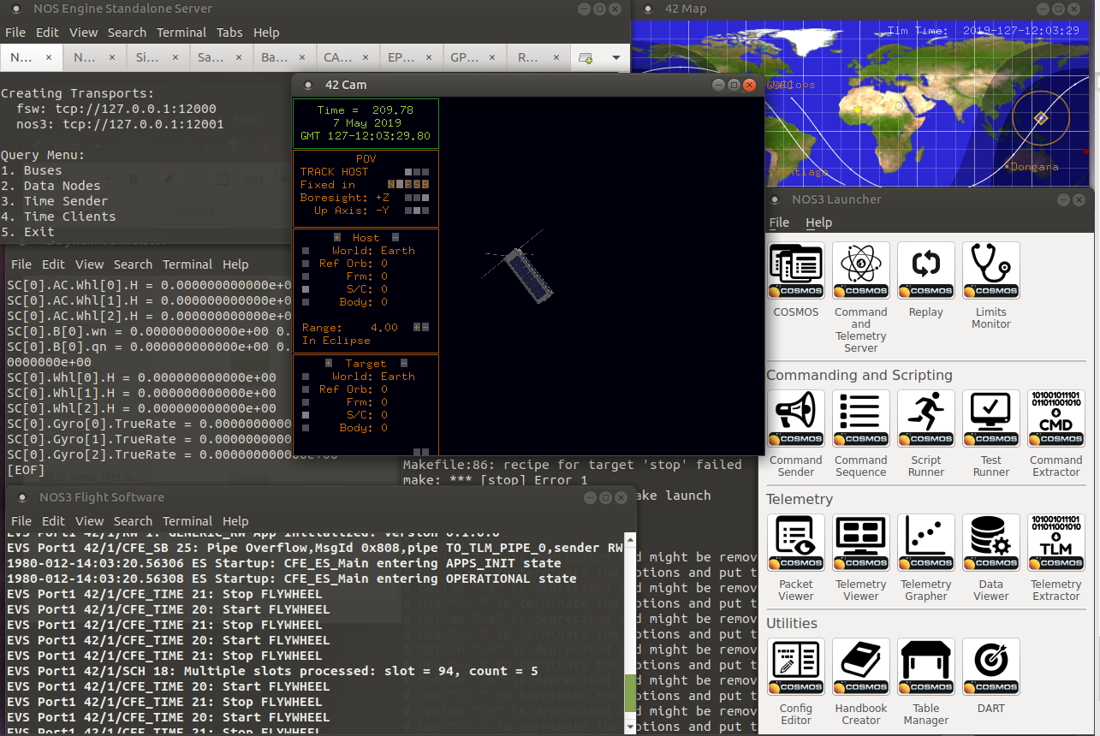Open Search menu in NOS3 Flight Software window
The image size is (1100, 736).
(x=133, y=521)
